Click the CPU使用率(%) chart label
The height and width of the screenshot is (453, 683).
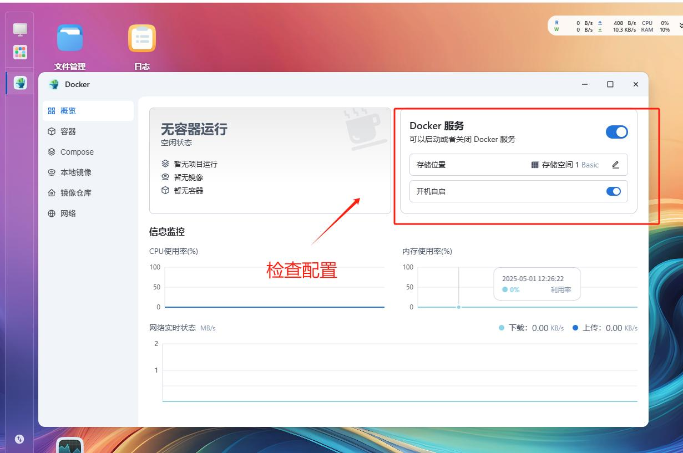coord(174,251)
